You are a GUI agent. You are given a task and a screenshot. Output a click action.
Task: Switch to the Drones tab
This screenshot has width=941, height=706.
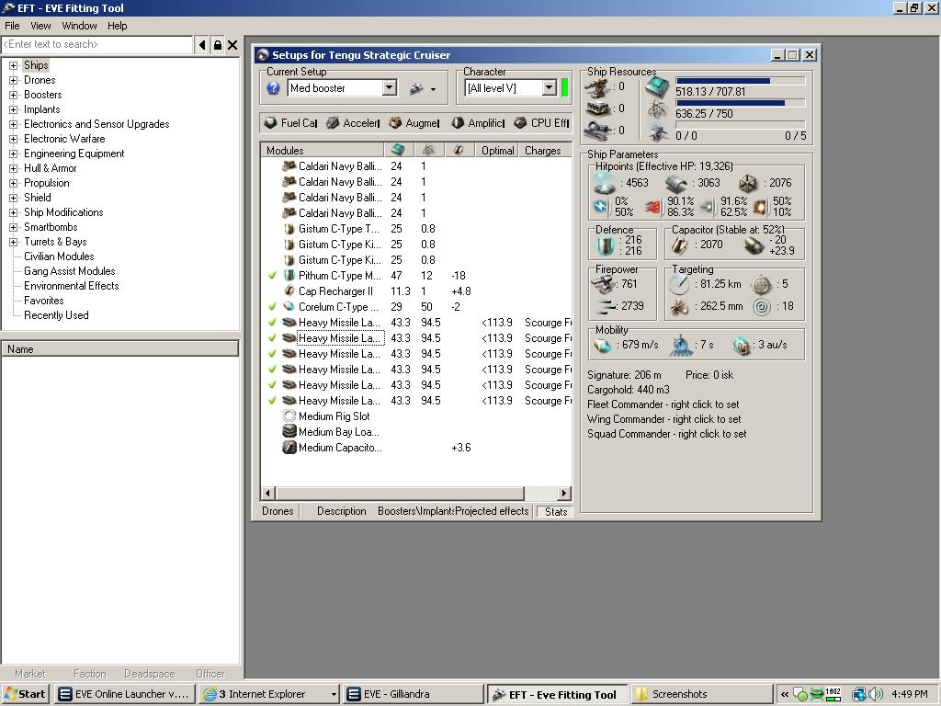click(278, 511)
